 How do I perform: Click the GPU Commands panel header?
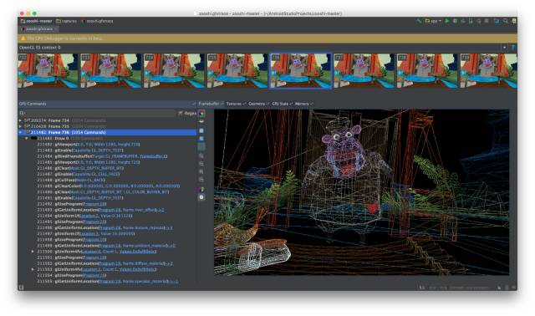point(107,104)
